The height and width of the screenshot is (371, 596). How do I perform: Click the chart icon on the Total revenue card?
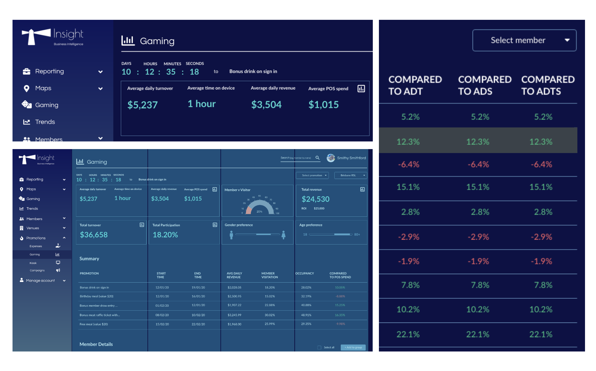click(362, 189)
